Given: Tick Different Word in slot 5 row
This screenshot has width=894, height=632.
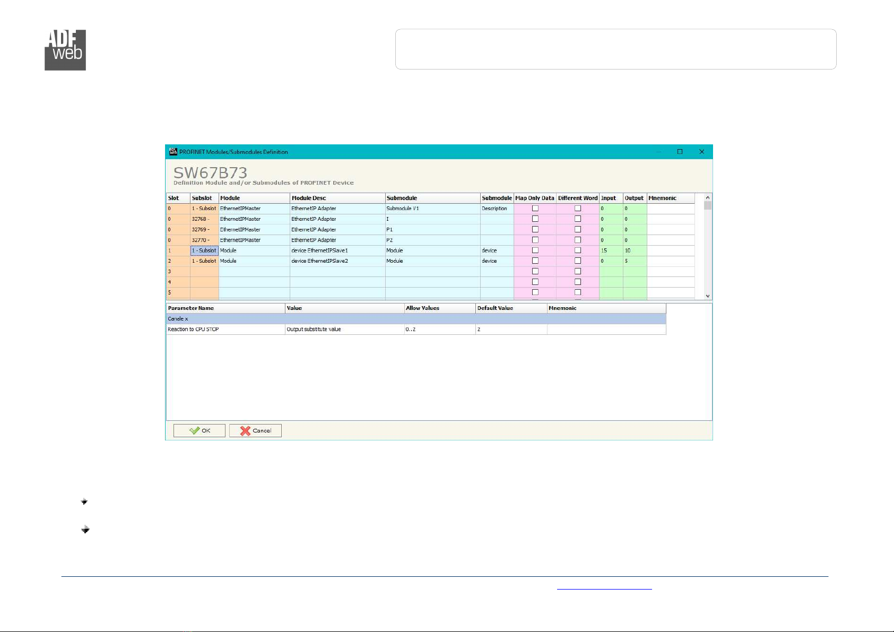Looking at the screenshot, I should pyautogui.click(x=578, y=292).
